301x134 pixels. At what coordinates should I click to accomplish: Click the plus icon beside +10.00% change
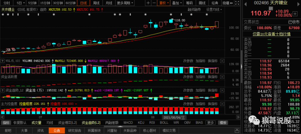tap(295, 13)
